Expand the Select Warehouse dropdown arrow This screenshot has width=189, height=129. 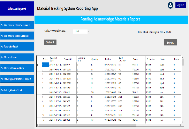pyautogui.click(x=89, y=32)
